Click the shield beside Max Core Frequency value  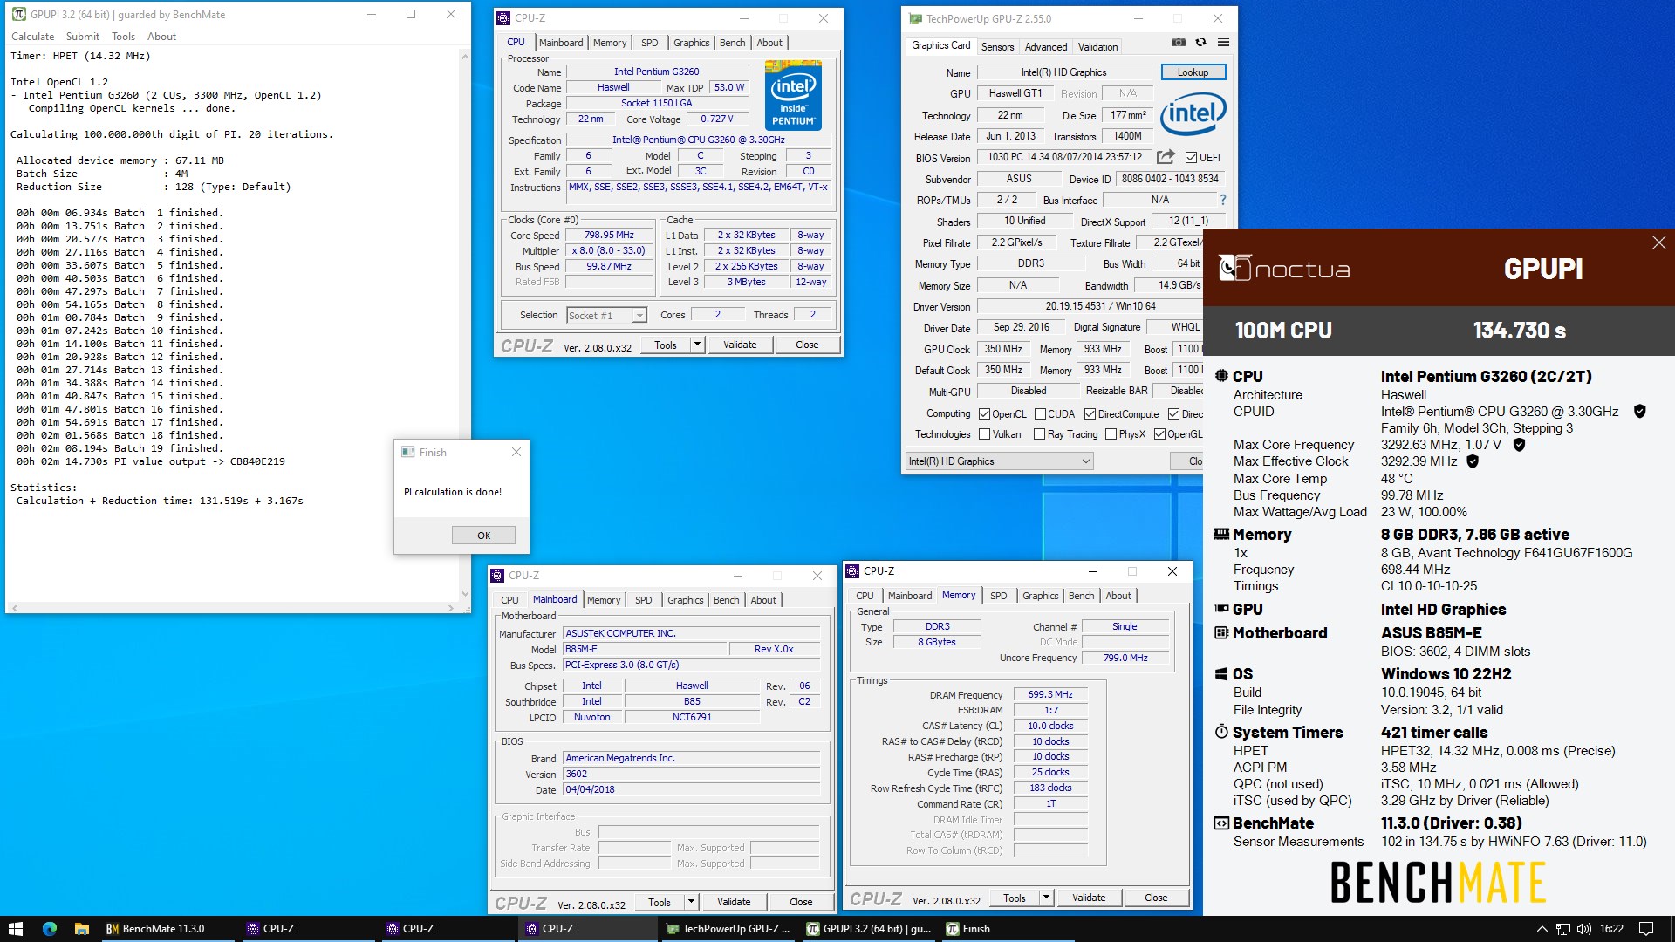[1519, 445]
